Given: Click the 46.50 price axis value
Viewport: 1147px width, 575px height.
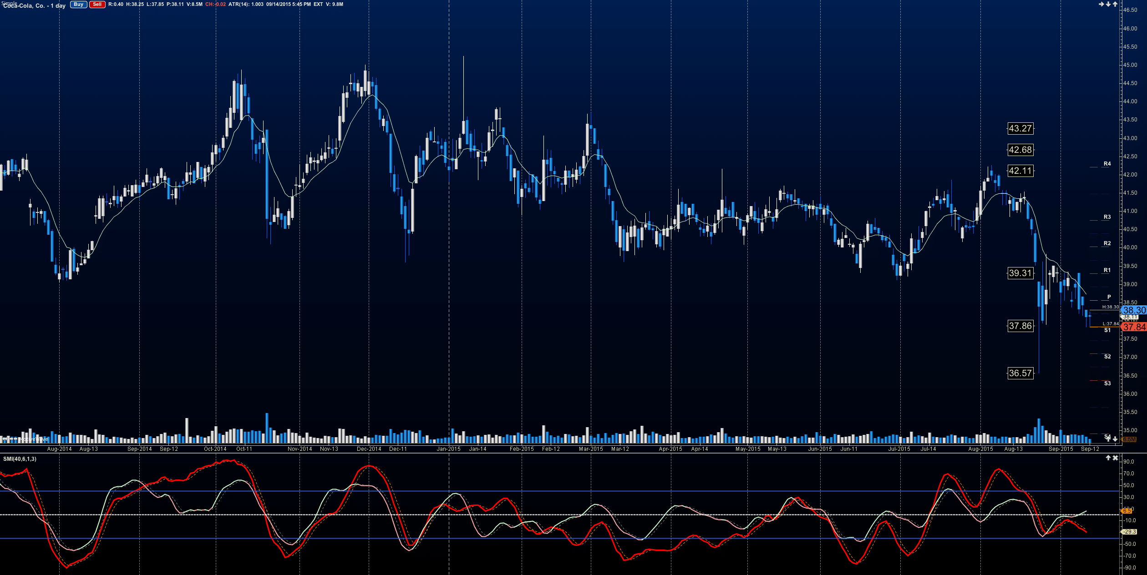Looking at the screenshot, I should [x=1130, y=10].
